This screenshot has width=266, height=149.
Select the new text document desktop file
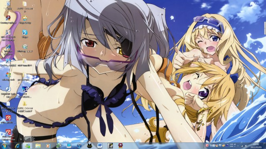click(8, 107)
